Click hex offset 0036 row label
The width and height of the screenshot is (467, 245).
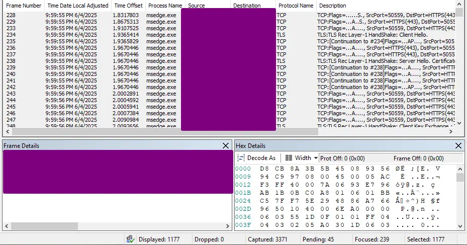(x=243, y=217)
